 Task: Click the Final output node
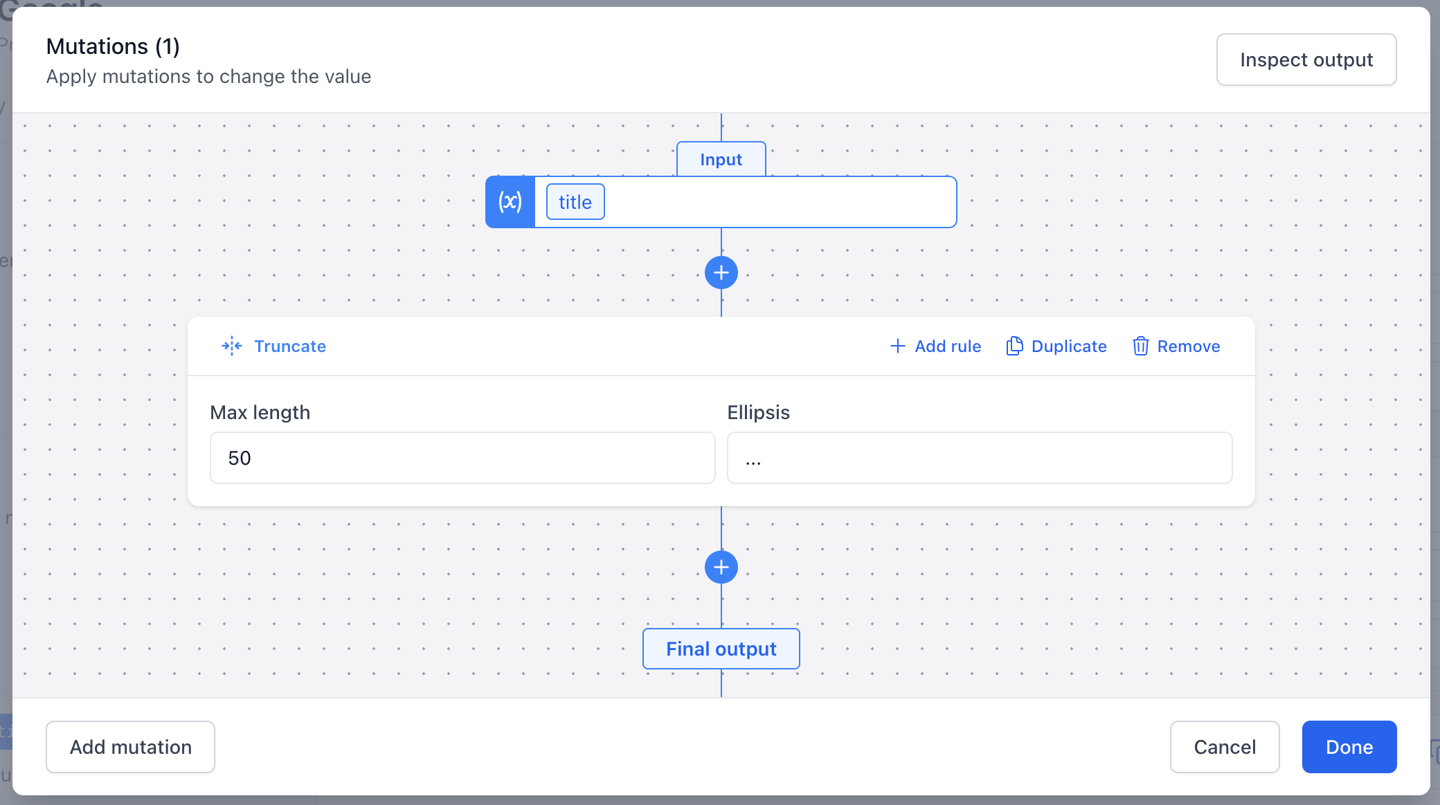tap(721, 649)
